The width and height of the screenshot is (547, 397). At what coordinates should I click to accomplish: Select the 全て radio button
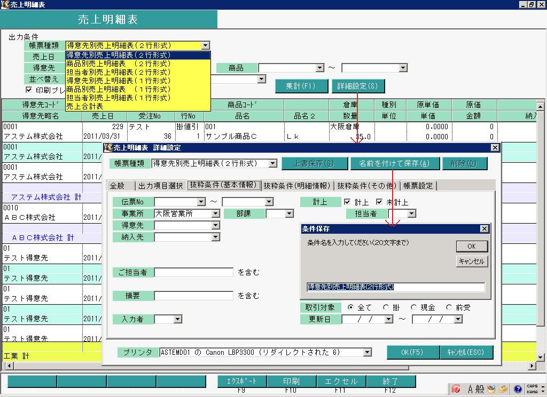[x=350, y=307]
